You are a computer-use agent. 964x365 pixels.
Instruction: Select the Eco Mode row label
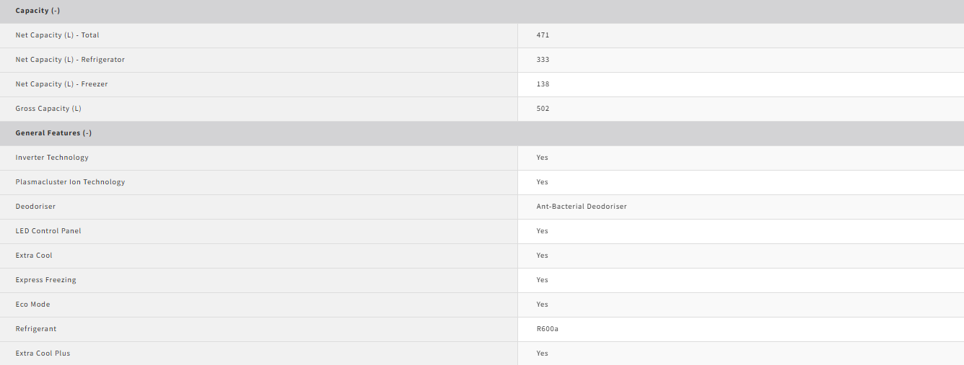pyautogui.click(x=32, y=305)
